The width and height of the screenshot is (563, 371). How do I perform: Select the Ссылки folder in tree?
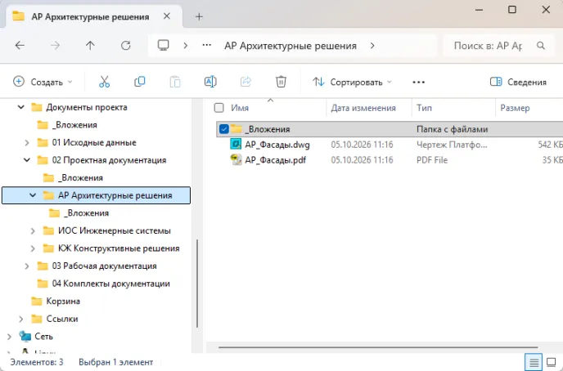point(62,319)
